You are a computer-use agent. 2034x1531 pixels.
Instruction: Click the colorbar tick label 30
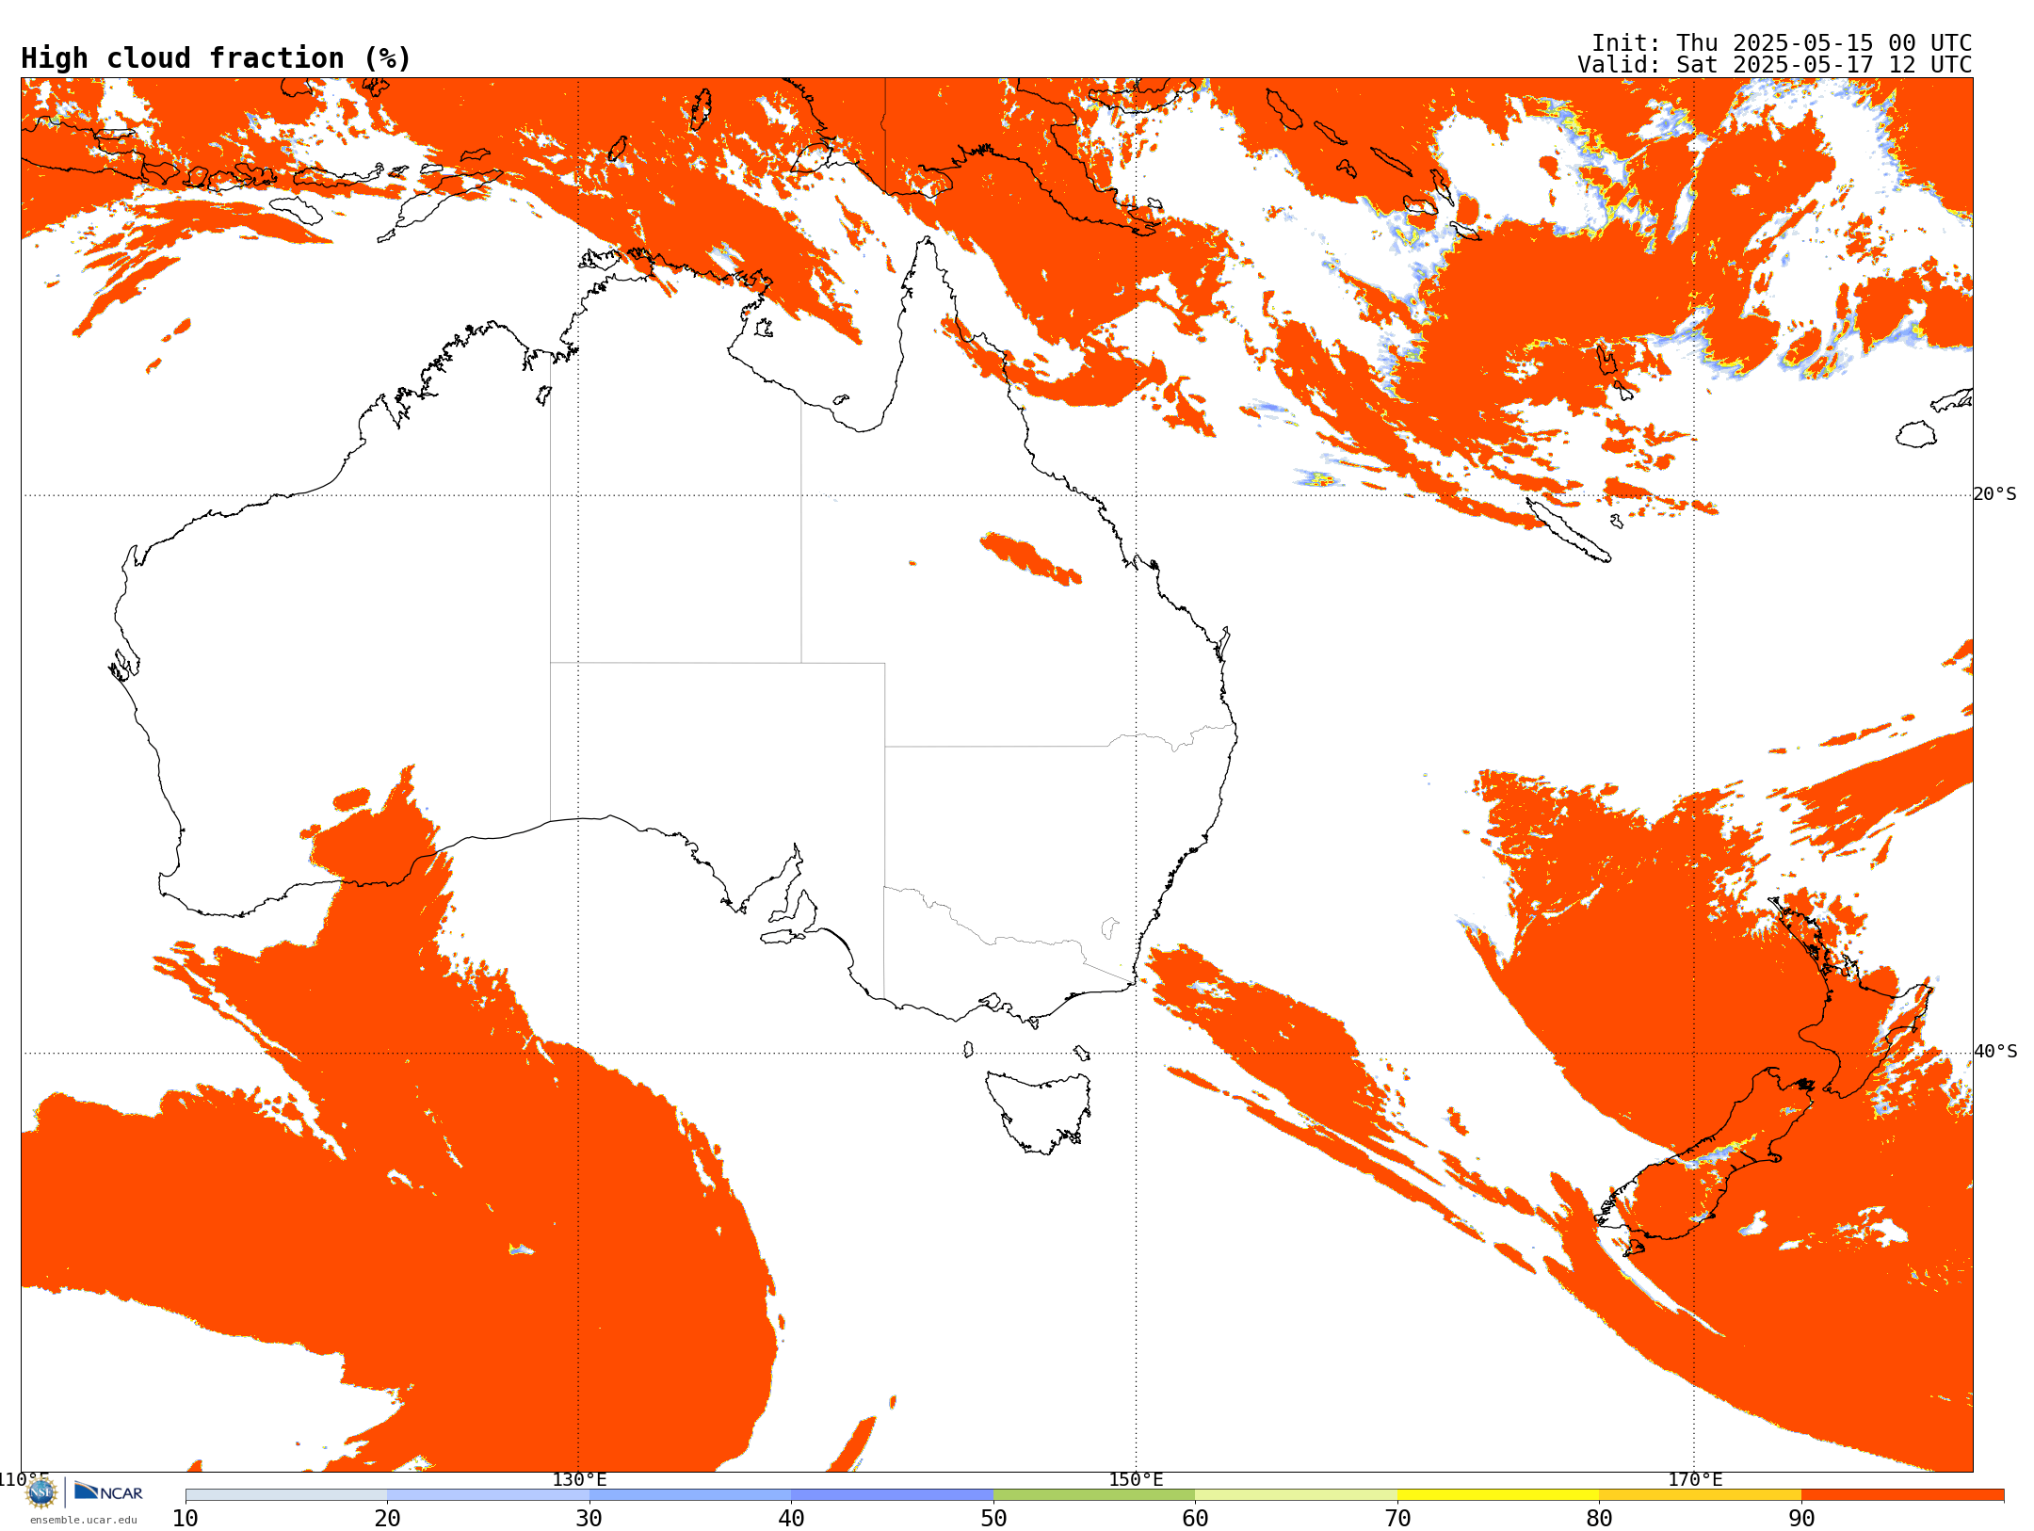589,1519
